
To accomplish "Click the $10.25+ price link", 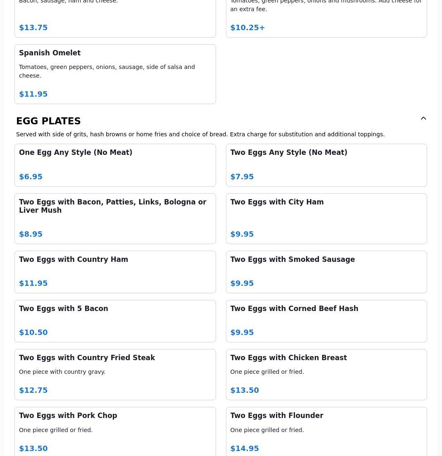I will 247,28.
